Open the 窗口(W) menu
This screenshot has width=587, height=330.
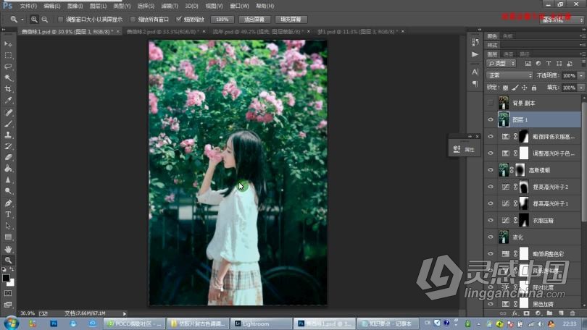pyautogui.click(x=239, y=6)
